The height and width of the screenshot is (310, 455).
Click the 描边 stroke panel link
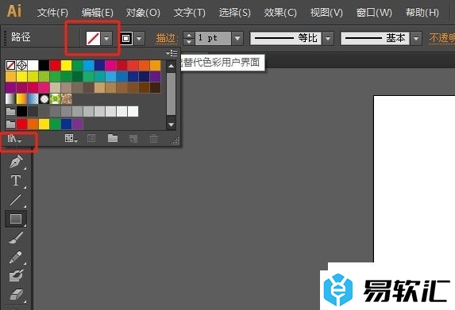(x=166, y=38)
